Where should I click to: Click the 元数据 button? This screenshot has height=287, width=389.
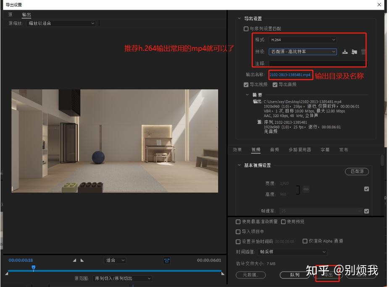[250, 275]
